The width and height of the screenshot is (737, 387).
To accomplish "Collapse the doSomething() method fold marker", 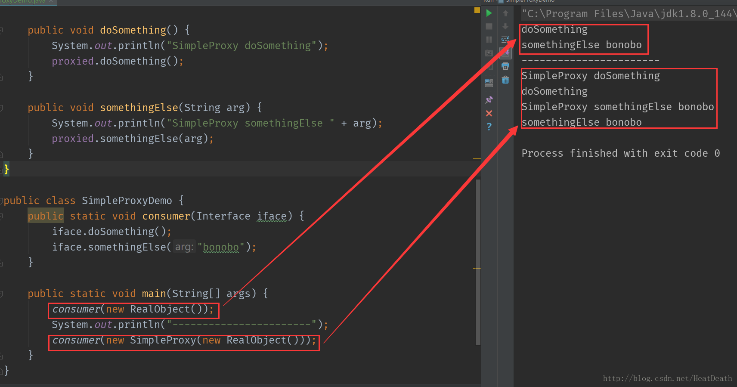I will (x=1, y=30).
